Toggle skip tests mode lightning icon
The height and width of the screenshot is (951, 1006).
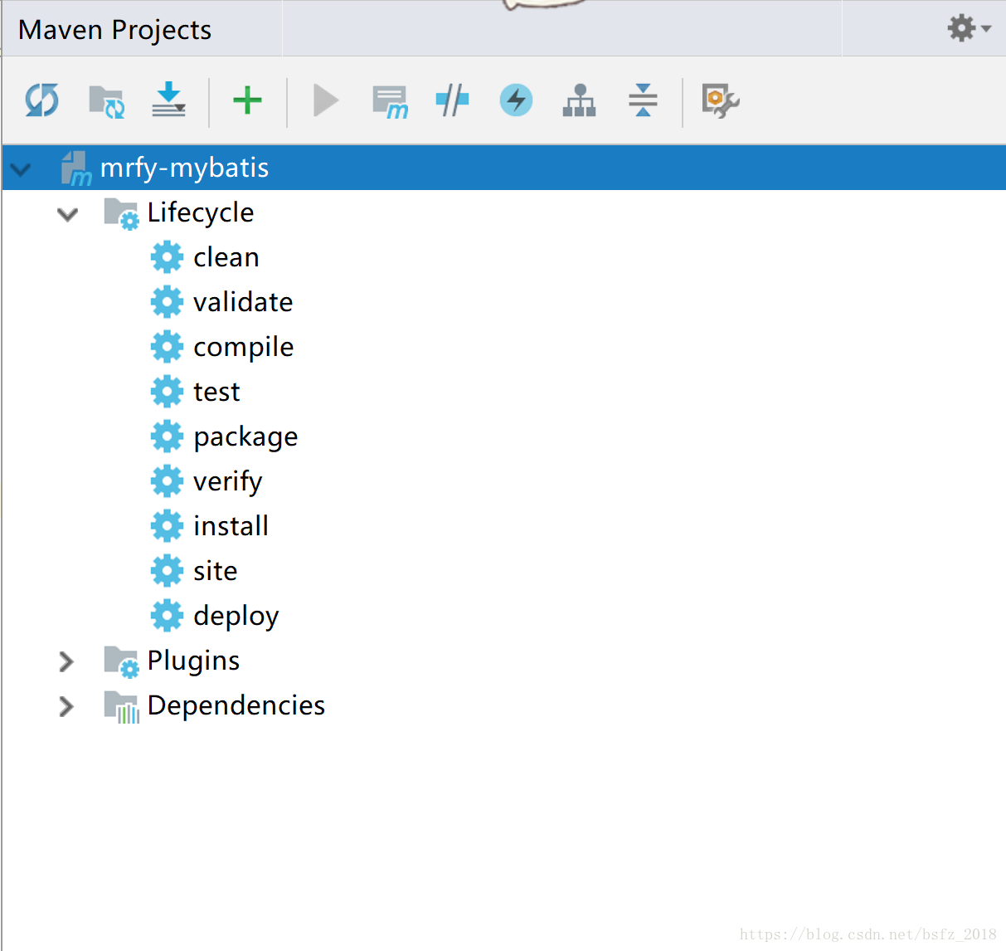[x=516, y=100]
